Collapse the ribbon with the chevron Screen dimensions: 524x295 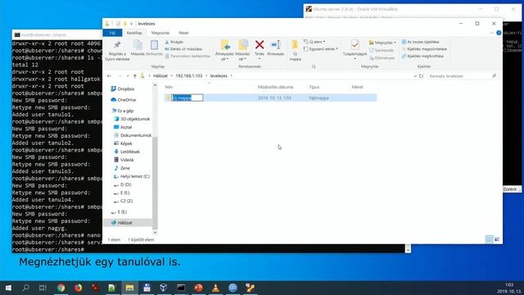click(491, 33)
